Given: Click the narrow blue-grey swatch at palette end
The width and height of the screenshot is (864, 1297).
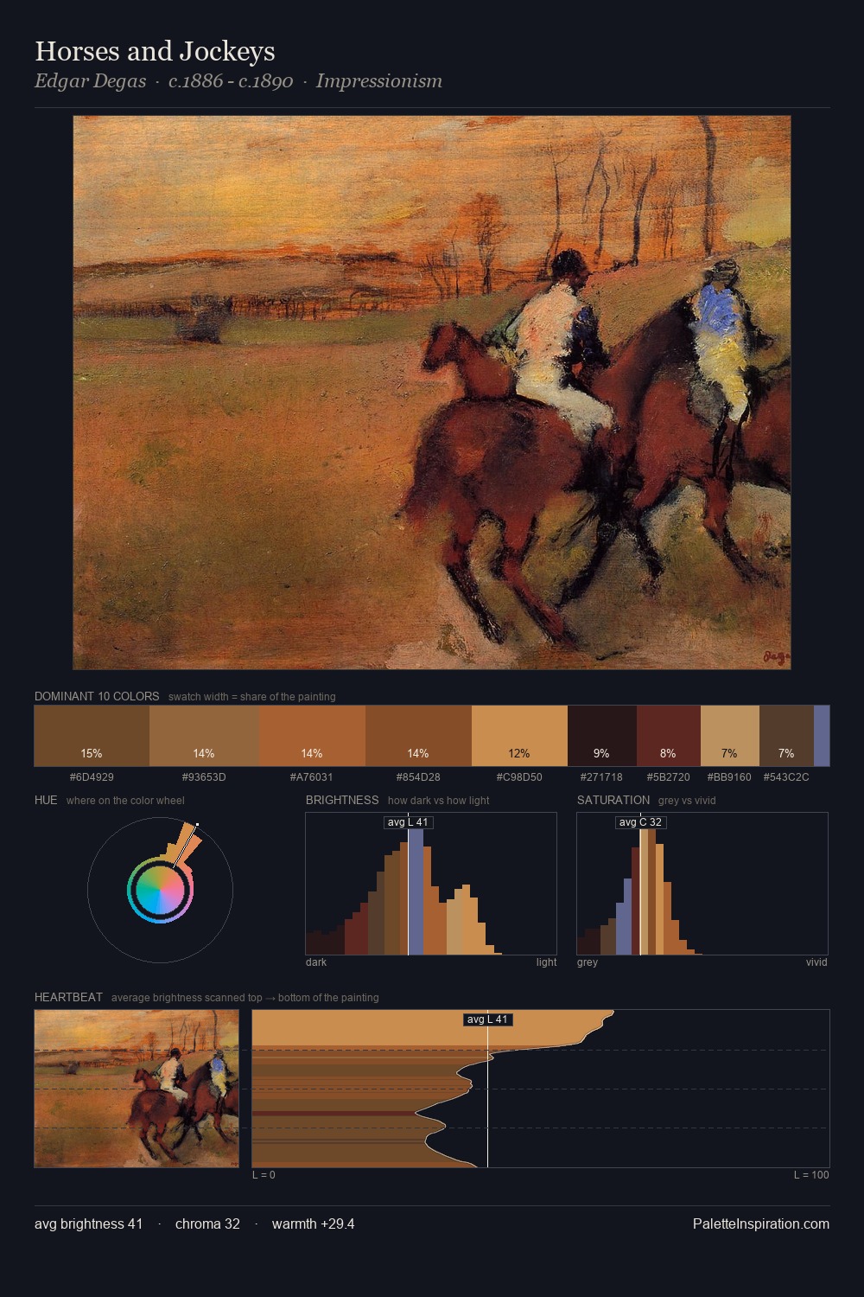Looking at the screenshot, I should click(822, 736).
